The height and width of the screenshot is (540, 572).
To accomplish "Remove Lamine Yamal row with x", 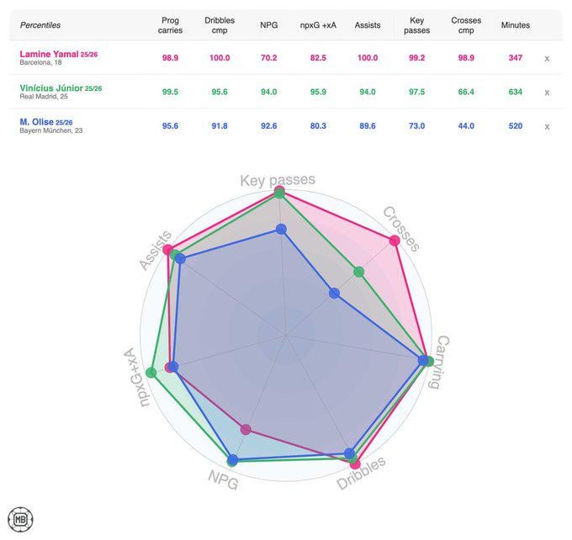I will 547,59.
